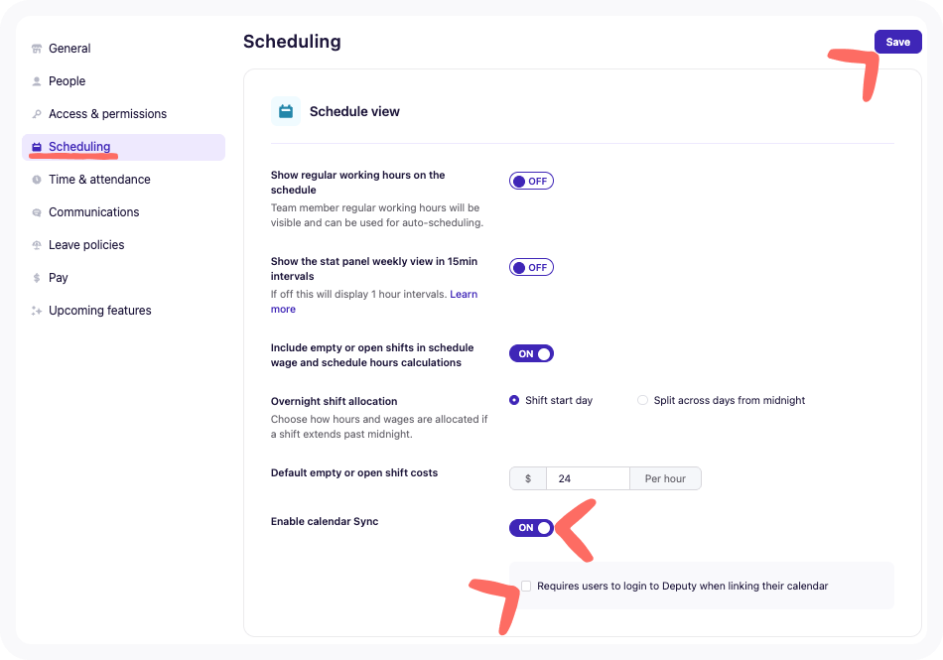
Task: Click the Leave policies umbrella icon
Action: 37,245
